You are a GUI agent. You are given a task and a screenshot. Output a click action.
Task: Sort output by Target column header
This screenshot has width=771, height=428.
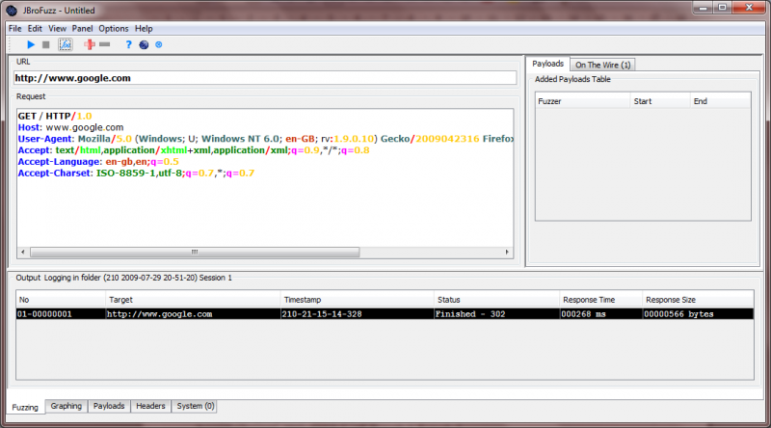click(x=193, y=300)
